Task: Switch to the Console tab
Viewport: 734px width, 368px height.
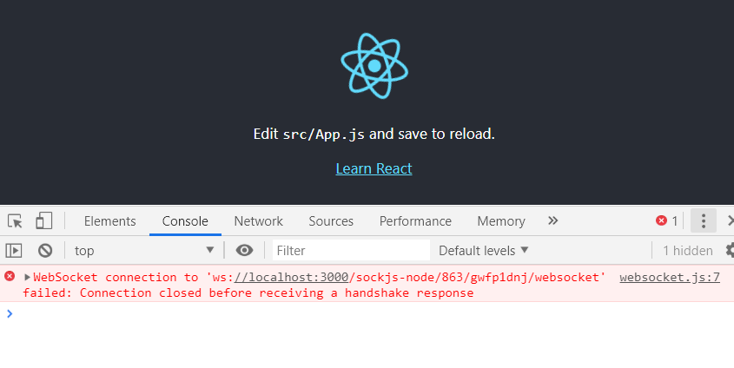Action: 185,221
